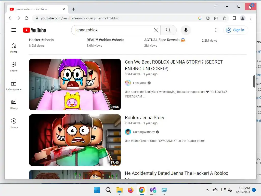261x196 pixels.
Task: Show hidden tray icons chevron
Action: [207, 190]
